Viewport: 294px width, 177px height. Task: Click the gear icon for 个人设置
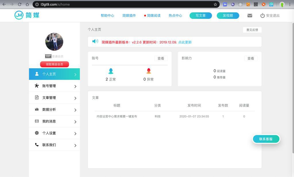click(x=37, y=133)
